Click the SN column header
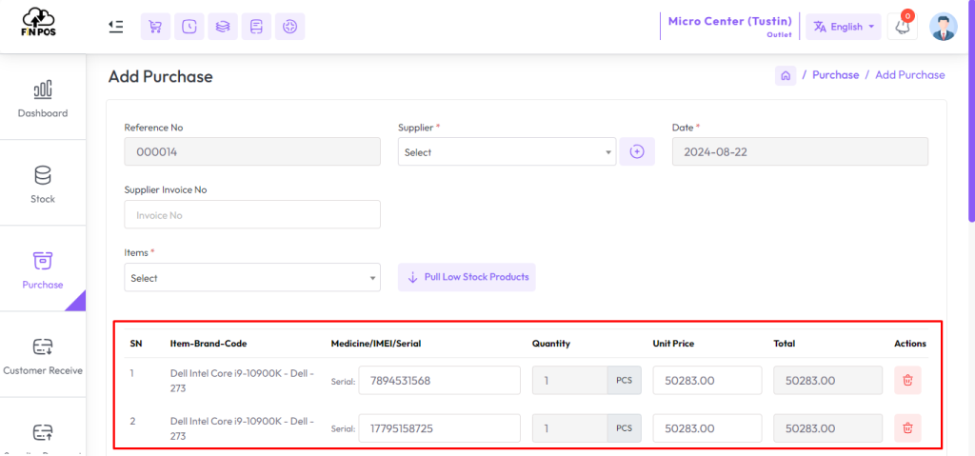This screenshot has height=456, width=975. click(135, 344)
